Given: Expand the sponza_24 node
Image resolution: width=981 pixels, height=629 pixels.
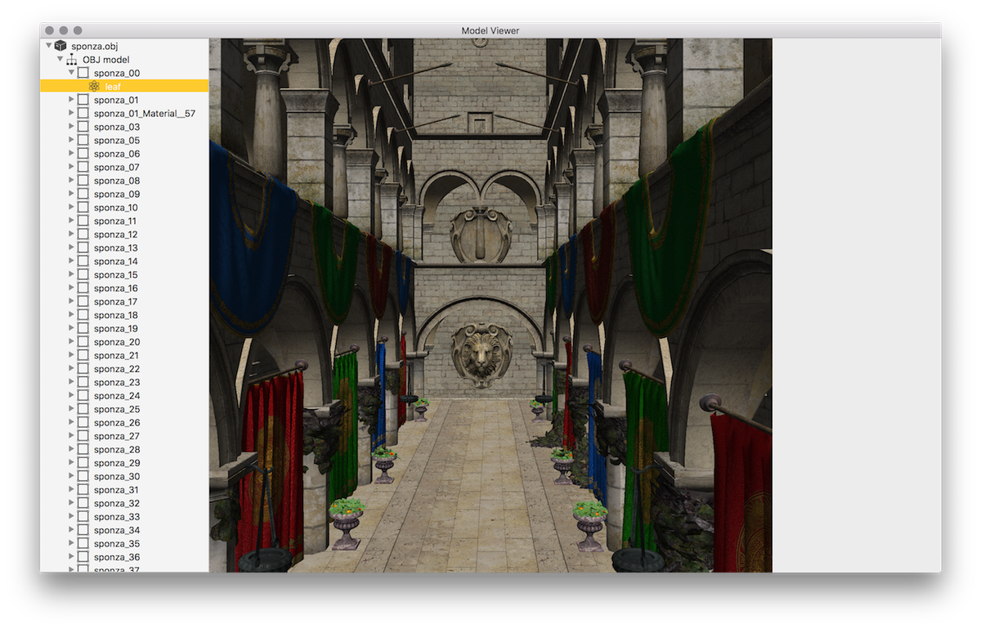Looking at the screenshot, I should coord(71,396).
